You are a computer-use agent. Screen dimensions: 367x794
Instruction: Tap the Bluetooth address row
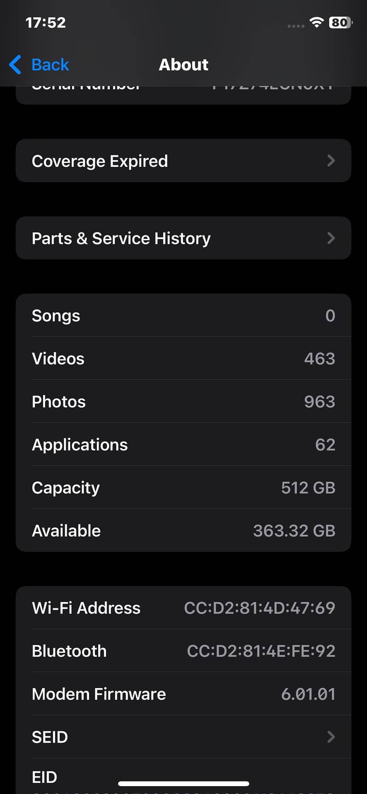click(x=183, y=651)
